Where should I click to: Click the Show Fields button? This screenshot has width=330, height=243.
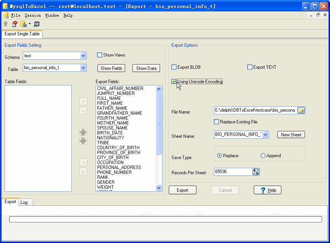[112, 68]
